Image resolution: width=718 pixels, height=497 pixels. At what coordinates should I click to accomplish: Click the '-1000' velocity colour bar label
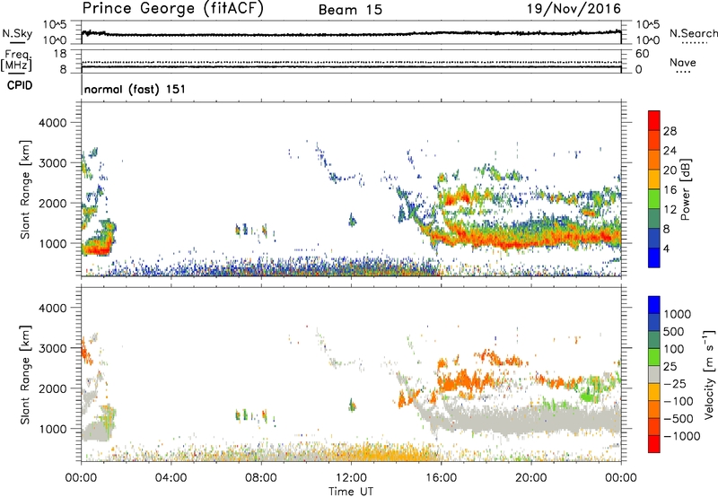tap(681, 436)
